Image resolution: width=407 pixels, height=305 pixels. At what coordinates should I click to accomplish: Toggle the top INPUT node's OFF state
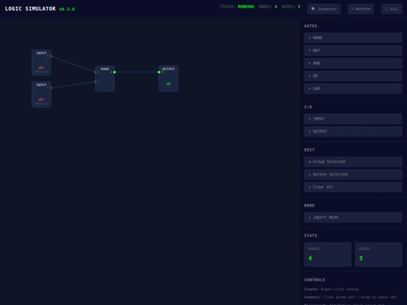41,68
